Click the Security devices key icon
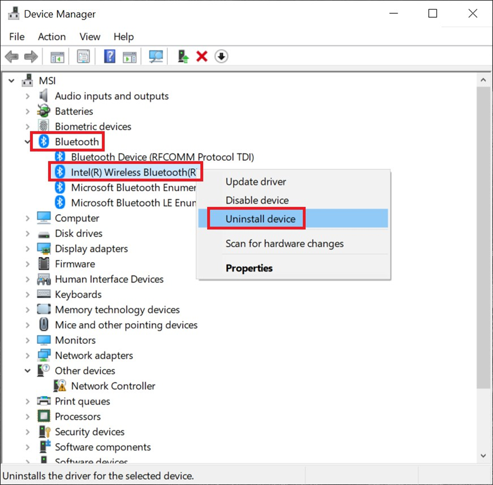Screen dimensions: 493x485 coord(44,431)
